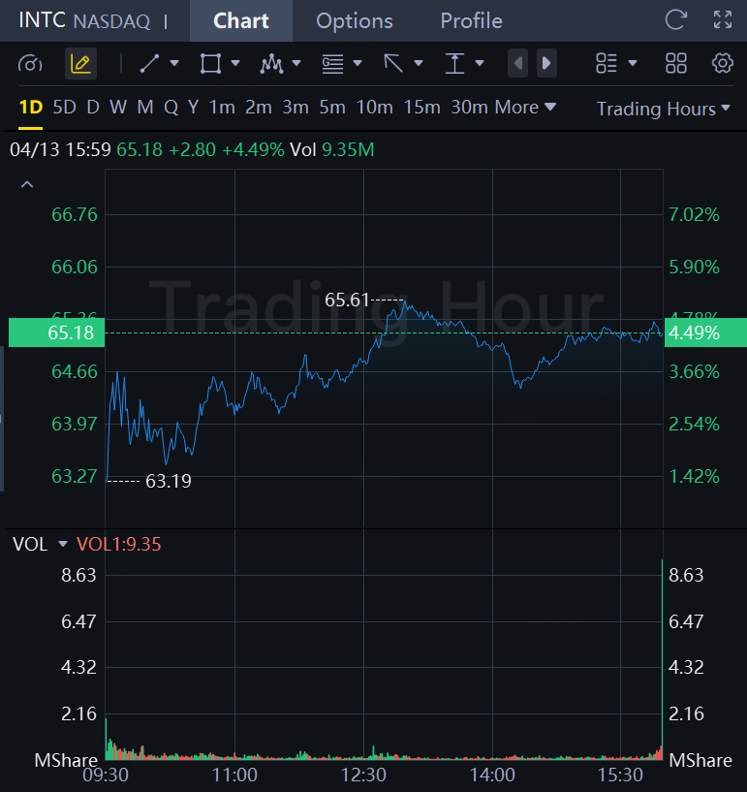Select the rectangle shape tool
Screen dimensions: 747x792
click(x=210, y=64)
